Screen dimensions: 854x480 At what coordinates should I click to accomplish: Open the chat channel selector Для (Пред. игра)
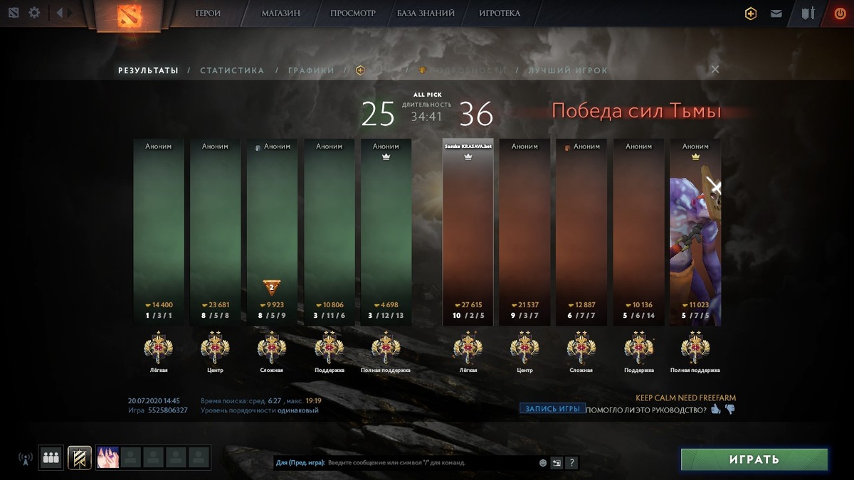tap(300, 462)
